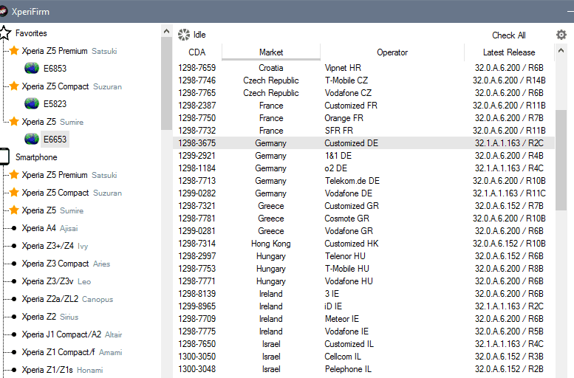This screenshot has height=378, width=574.
Task: Select the Telekom.de DE row
Action: click(x=363, y=181)
